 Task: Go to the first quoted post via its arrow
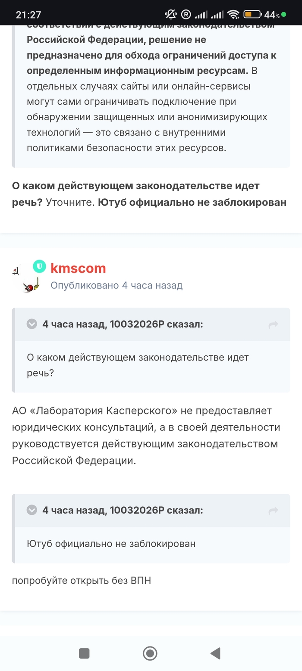pyautogui.click(x=273, y=325)
